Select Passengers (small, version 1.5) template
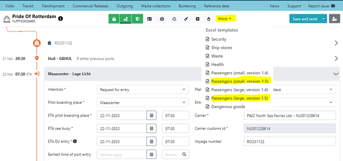This screenshot has width=343, height=161. pyautogui.click(x=239, y=81)
